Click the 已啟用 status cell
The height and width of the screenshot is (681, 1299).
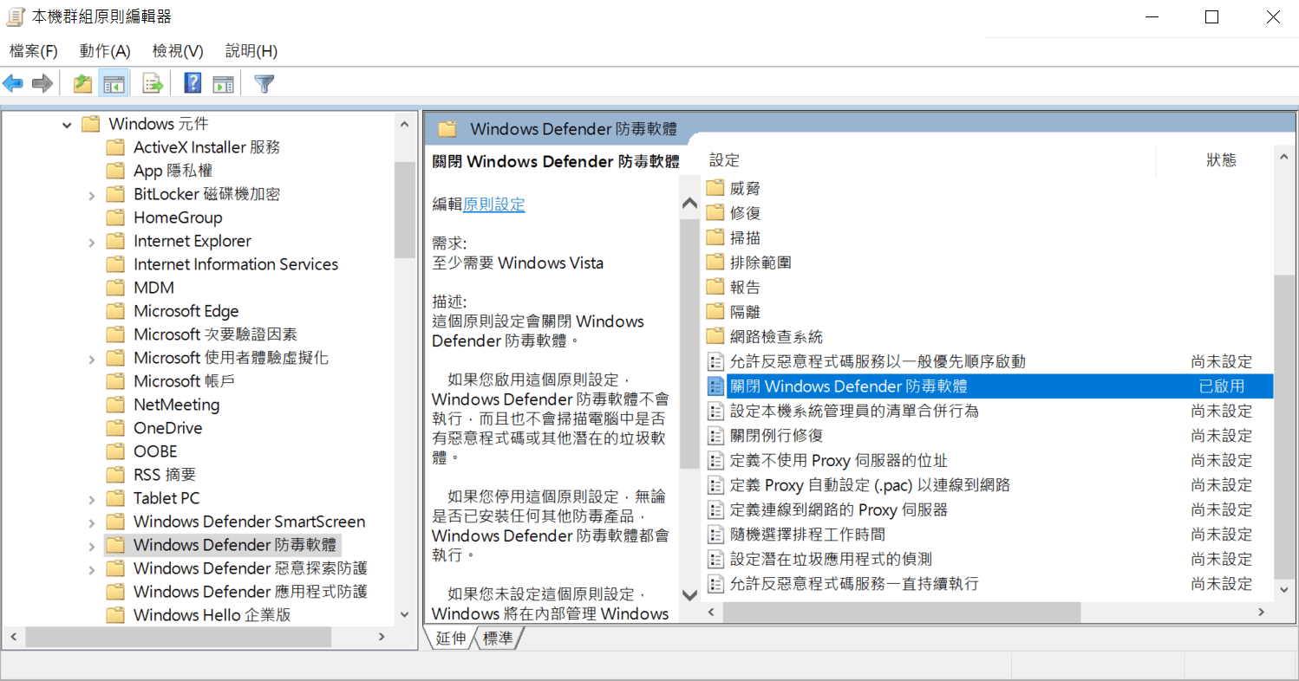[1221, 386]
